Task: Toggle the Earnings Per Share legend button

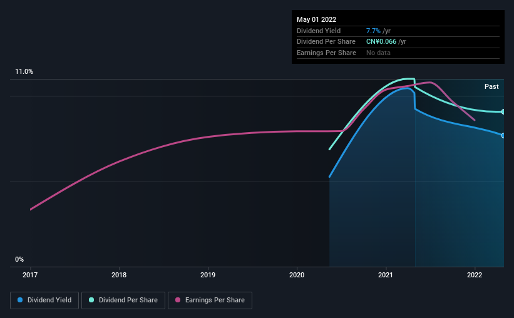Action: [x=210, y=300]
